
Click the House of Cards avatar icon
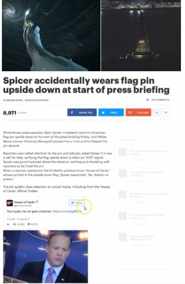(x=9, y=203)
